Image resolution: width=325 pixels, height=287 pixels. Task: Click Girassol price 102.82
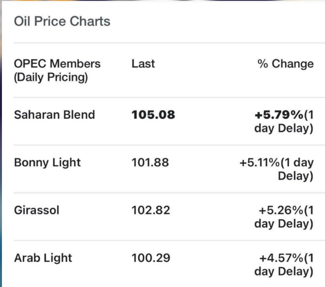tap(151, 211)
